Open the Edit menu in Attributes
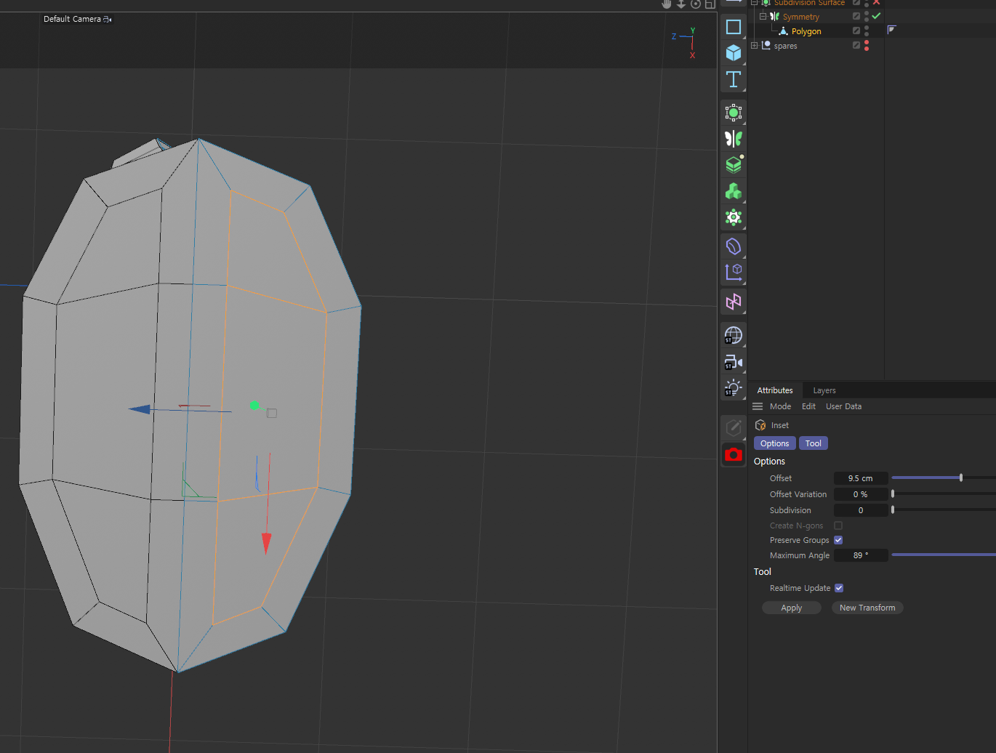 pyautogui.click(x=808, y=406)
